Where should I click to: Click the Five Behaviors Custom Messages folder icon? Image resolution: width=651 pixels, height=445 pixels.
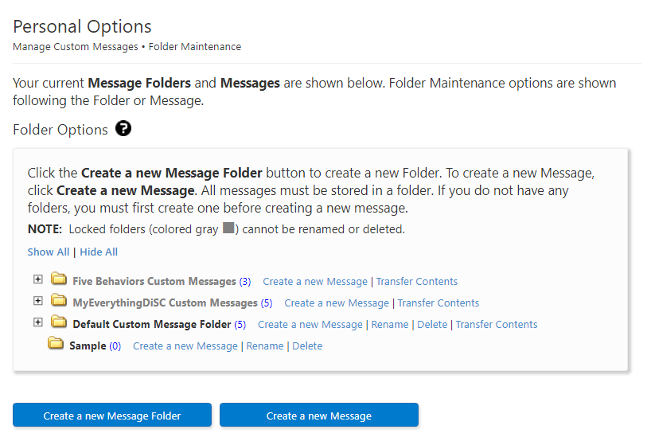pos(59,279)
